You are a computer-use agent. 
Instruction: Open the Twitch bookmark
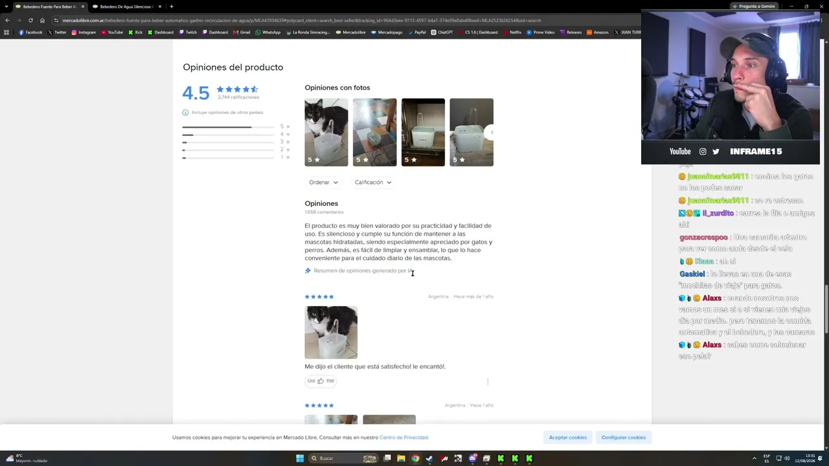tap(188, 32)
